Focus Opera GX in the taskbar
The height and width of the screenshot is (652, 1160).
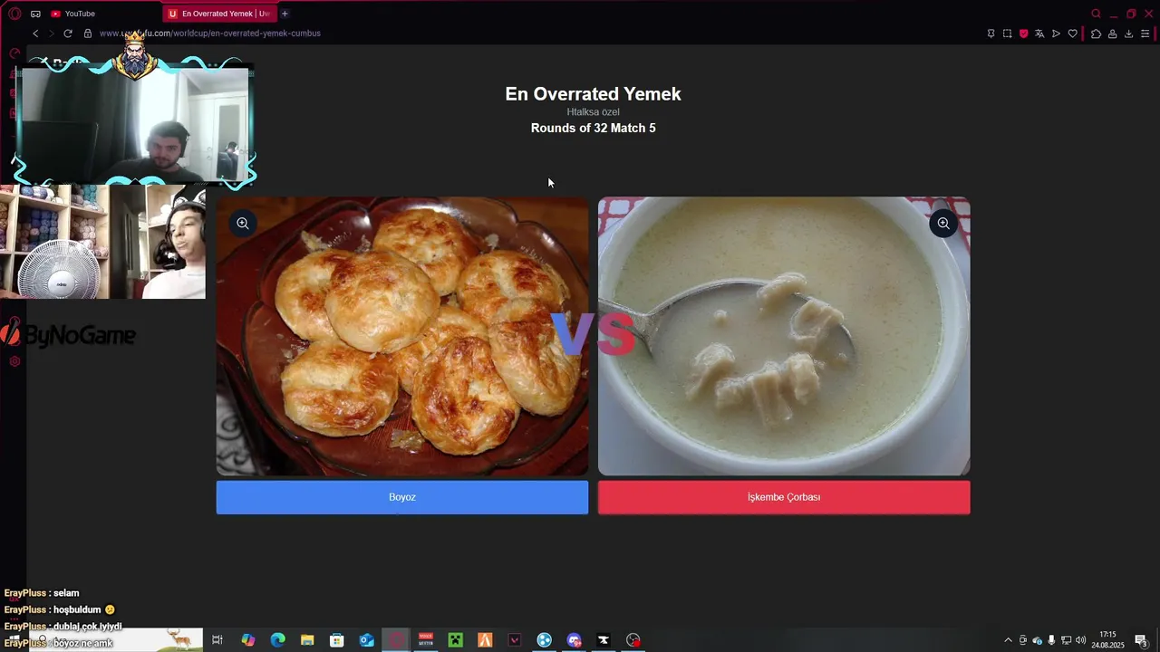click(x=396, y=640)
